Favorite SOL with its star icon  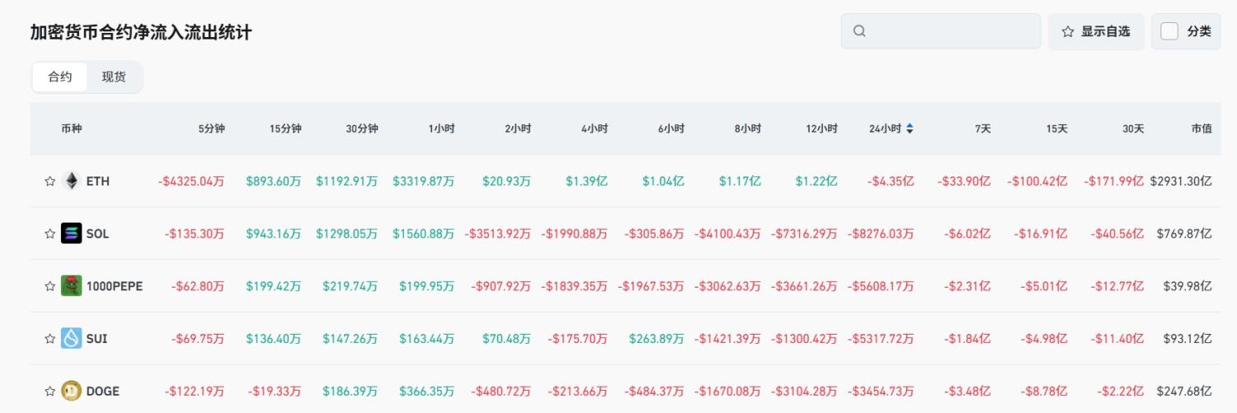click(49, 234)
